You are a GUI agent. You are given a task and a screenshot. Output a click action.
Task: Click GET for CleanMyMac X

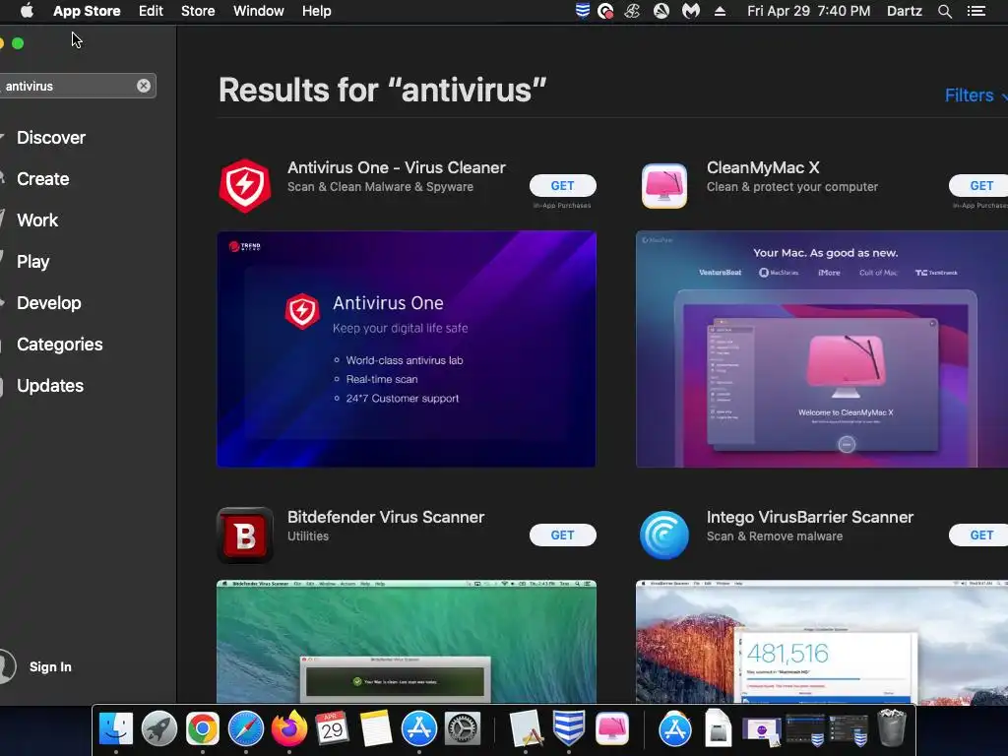tap(979, 186)
